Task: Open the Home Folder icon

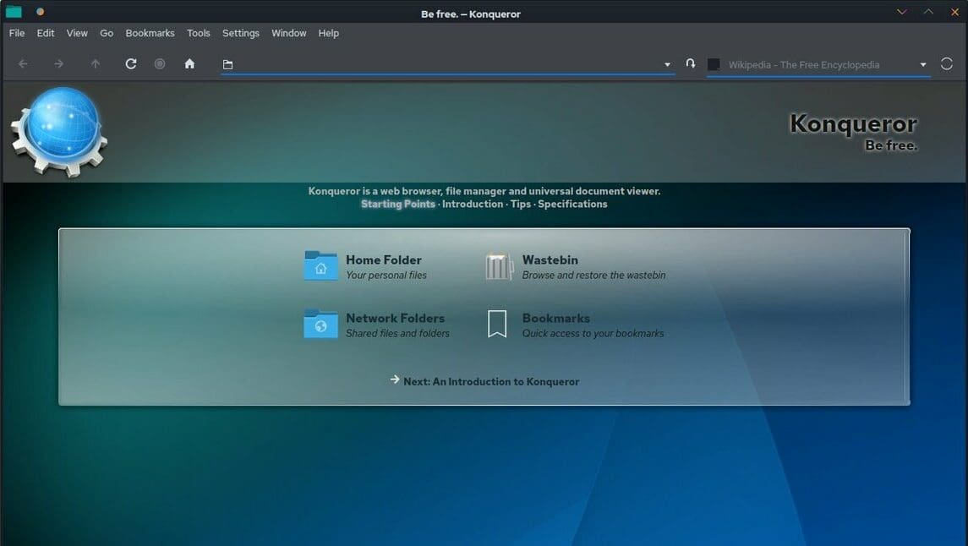Action: tap(320, 266)
